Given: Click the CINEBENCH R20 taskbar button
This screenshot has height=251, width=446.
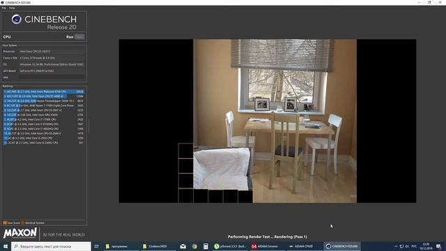Looking at the screenshot, I should pyautogui.click(x=342, y=246).
